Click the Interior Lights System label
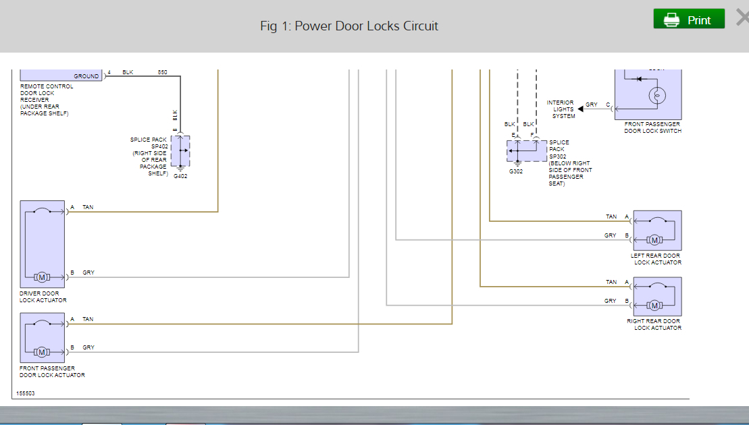The image size is (749, 425). [561, 109]
